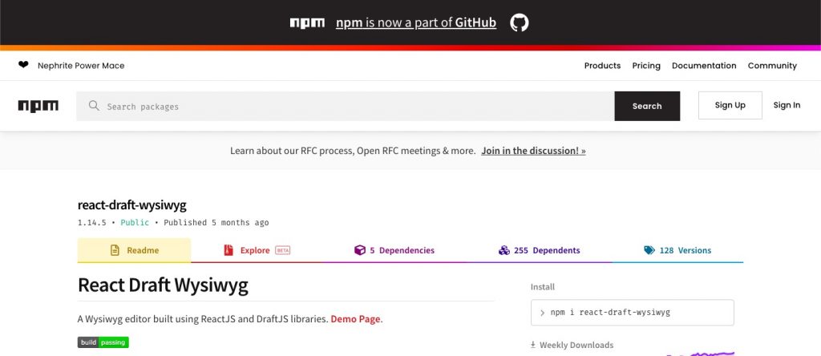Screen dimensions: 821x356
Task: Open the Community menu item
Action: 772,66
